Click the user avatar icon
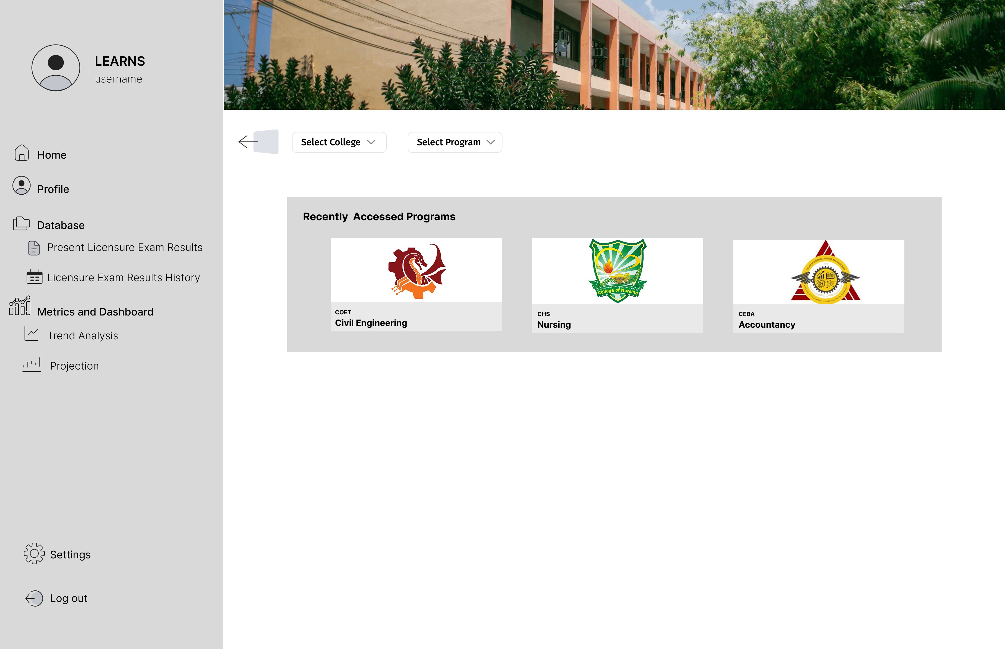 click(56, 68)
